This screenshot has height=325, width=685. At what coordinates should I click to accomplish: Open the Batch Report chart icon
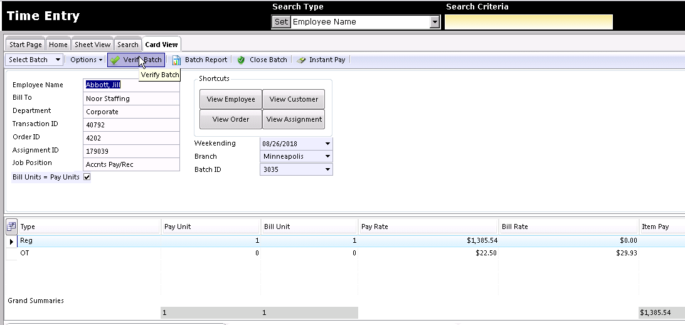pyautogui.click(x=176, y=60)
